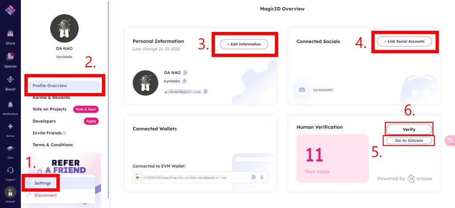The image size is (455, 208).
Task: Click the astronaut avatar in Personal Information
Action: coord(146,83)
